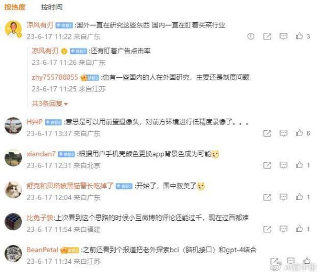Open xiandan7's username link
Screen dimensions: 320x275
pyautogui.click(x=41, y=154)
